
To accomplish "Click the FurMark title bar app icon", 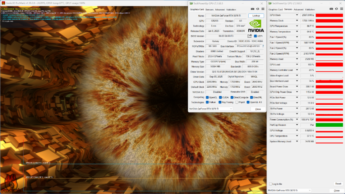I will (x=3, y=3).
